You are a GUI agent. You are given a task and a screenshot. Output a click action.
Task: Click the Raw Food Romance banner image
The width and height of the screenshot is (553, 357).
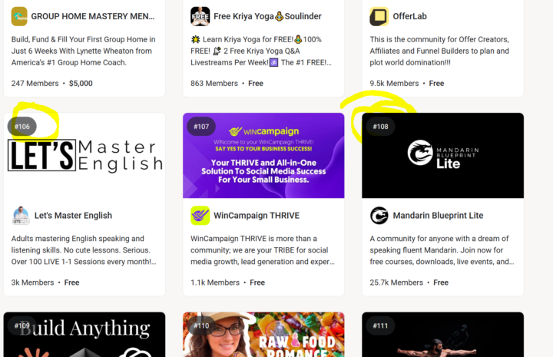[x=263, y=335]
